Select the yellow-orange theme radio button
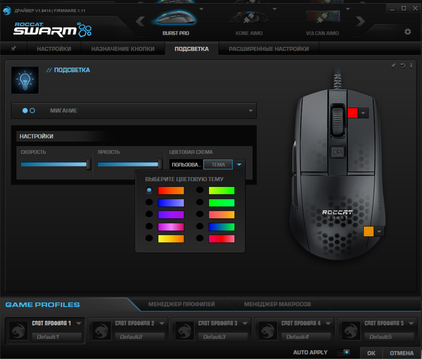This screenshot has width=422, height=359. (149, 238)
